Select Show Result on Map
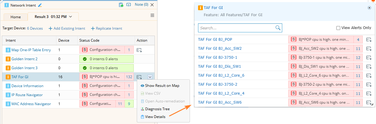 (162, 86)
